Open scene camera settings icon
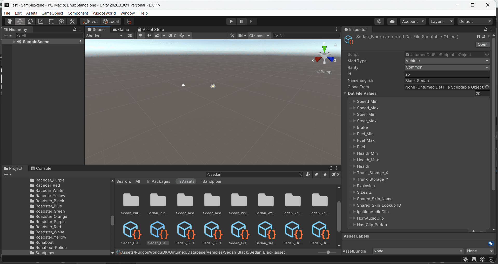498x264 pixels. 241,36
